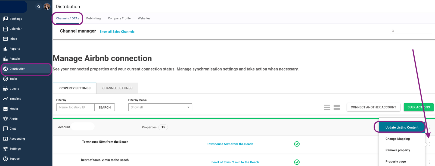The height and width of the screenshot is (166, 435).
Task: Click green status check for heart of town
Action: tap(297, 162)
